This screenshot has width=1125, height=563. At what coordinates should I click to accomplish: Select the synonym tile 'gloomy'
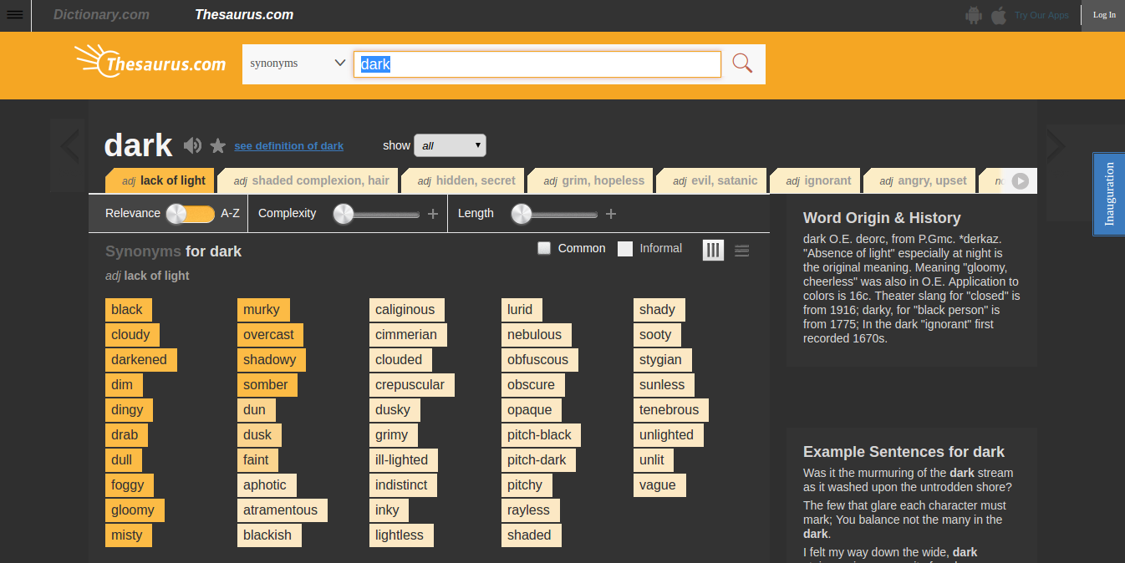pyautogui.click(x=134, y=510)
